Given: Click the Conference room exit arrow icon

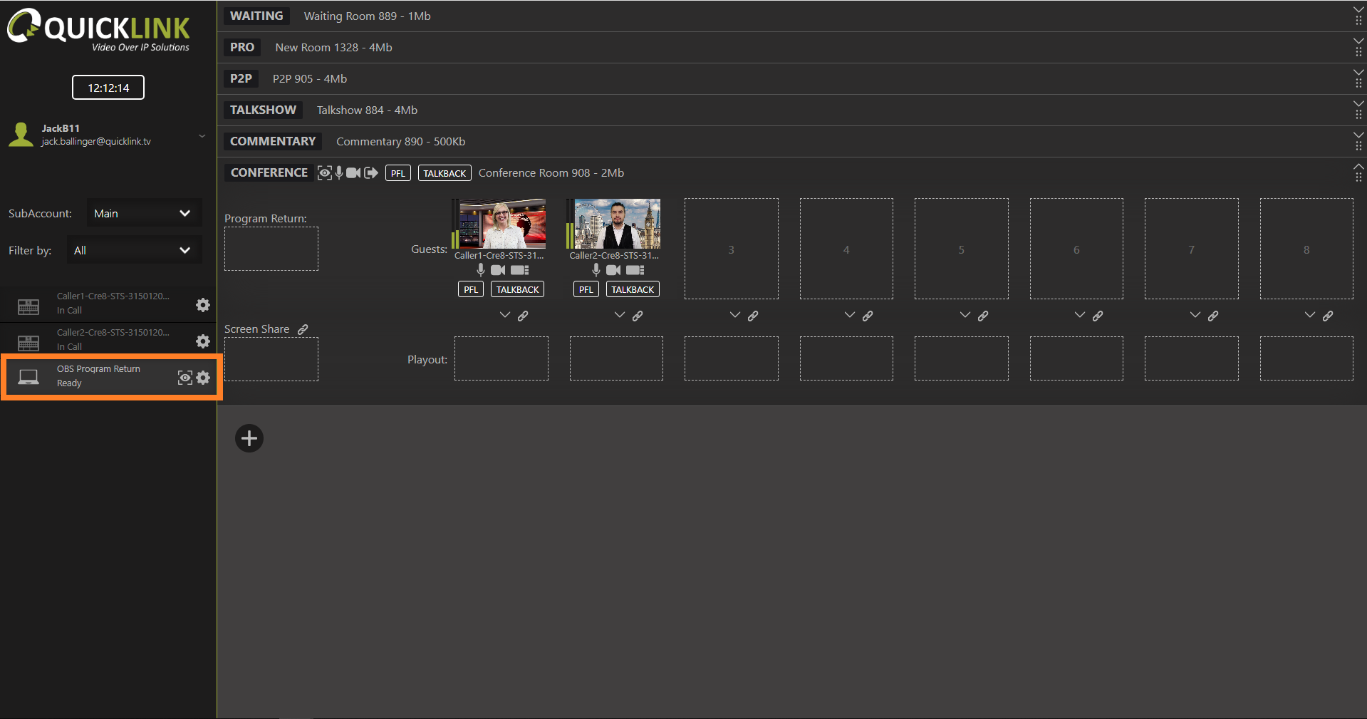Looking at the screenshot, I should click(371, 173).
